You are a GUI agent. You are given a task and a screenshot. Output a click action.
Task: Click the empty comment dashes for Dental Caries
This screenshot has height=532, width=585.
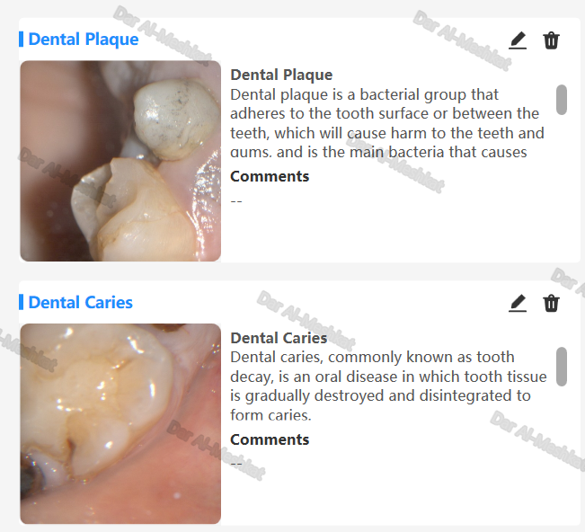[236, 464]
